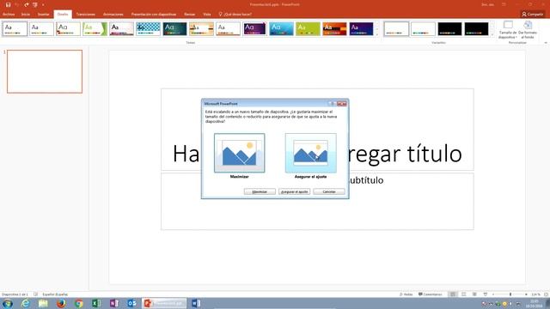Expand the themes gallery more arrow
550x309 pixels.
377,34
